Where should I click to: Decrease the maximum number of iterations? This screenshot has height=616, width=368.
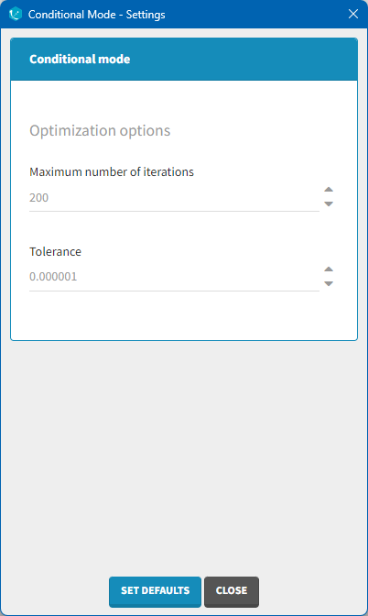(329, 203)
